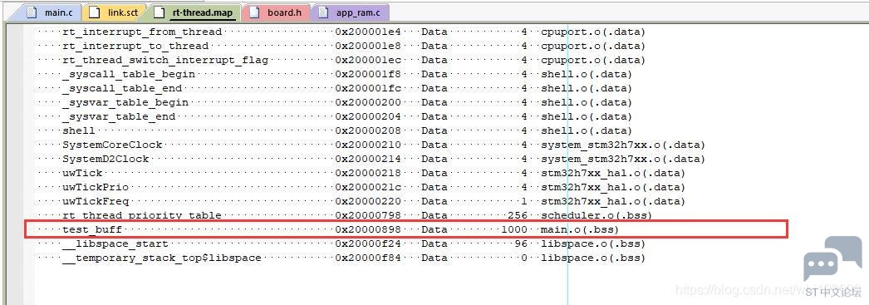The width and height of the screenshot is (869, 305).
Task: Click symbol _sysvar_table_end
Action: click(x=119, y=116)
